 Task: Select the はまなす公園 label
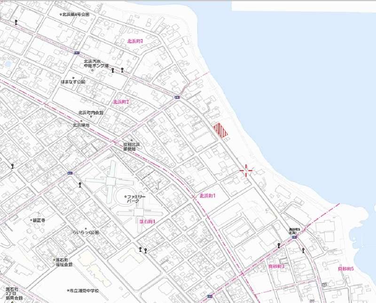pos(73,82)
